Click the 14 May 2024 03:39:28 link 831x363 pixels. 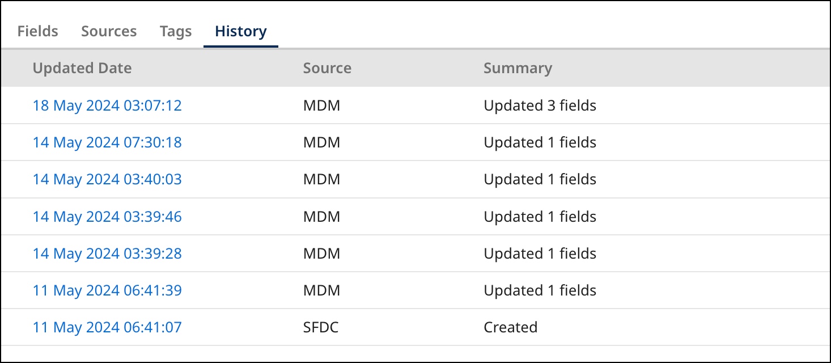click(x=107, y=254)
